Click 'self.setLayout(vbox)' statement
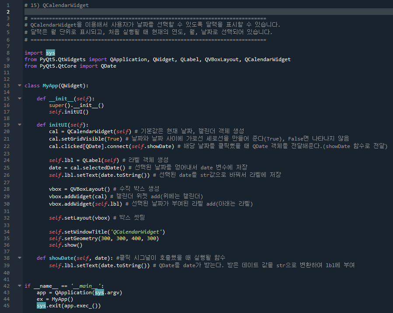The image size is (393, 313). point(80,218)
